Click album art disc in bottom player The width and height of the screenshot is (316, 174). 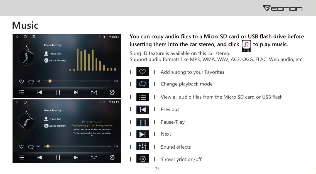click(x=26, y=122)
